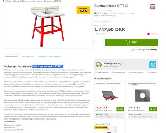Click the 'se fragtpriser' link next to weight
The width and height of the screenshot is (166, 133).
(103, 16)
